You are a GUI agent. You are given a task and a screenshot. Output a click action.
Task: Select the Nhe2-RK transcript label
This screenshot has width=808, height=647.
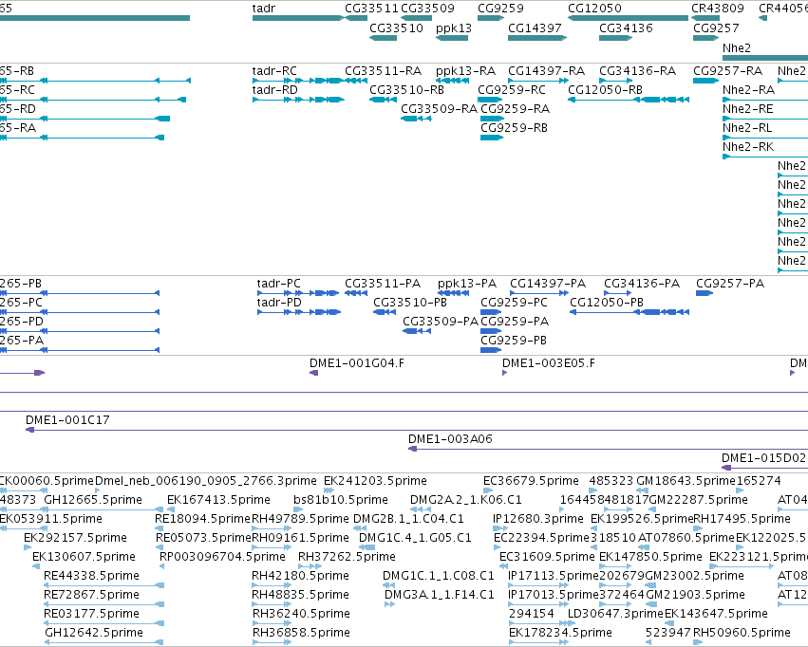(x=748, y=147)
